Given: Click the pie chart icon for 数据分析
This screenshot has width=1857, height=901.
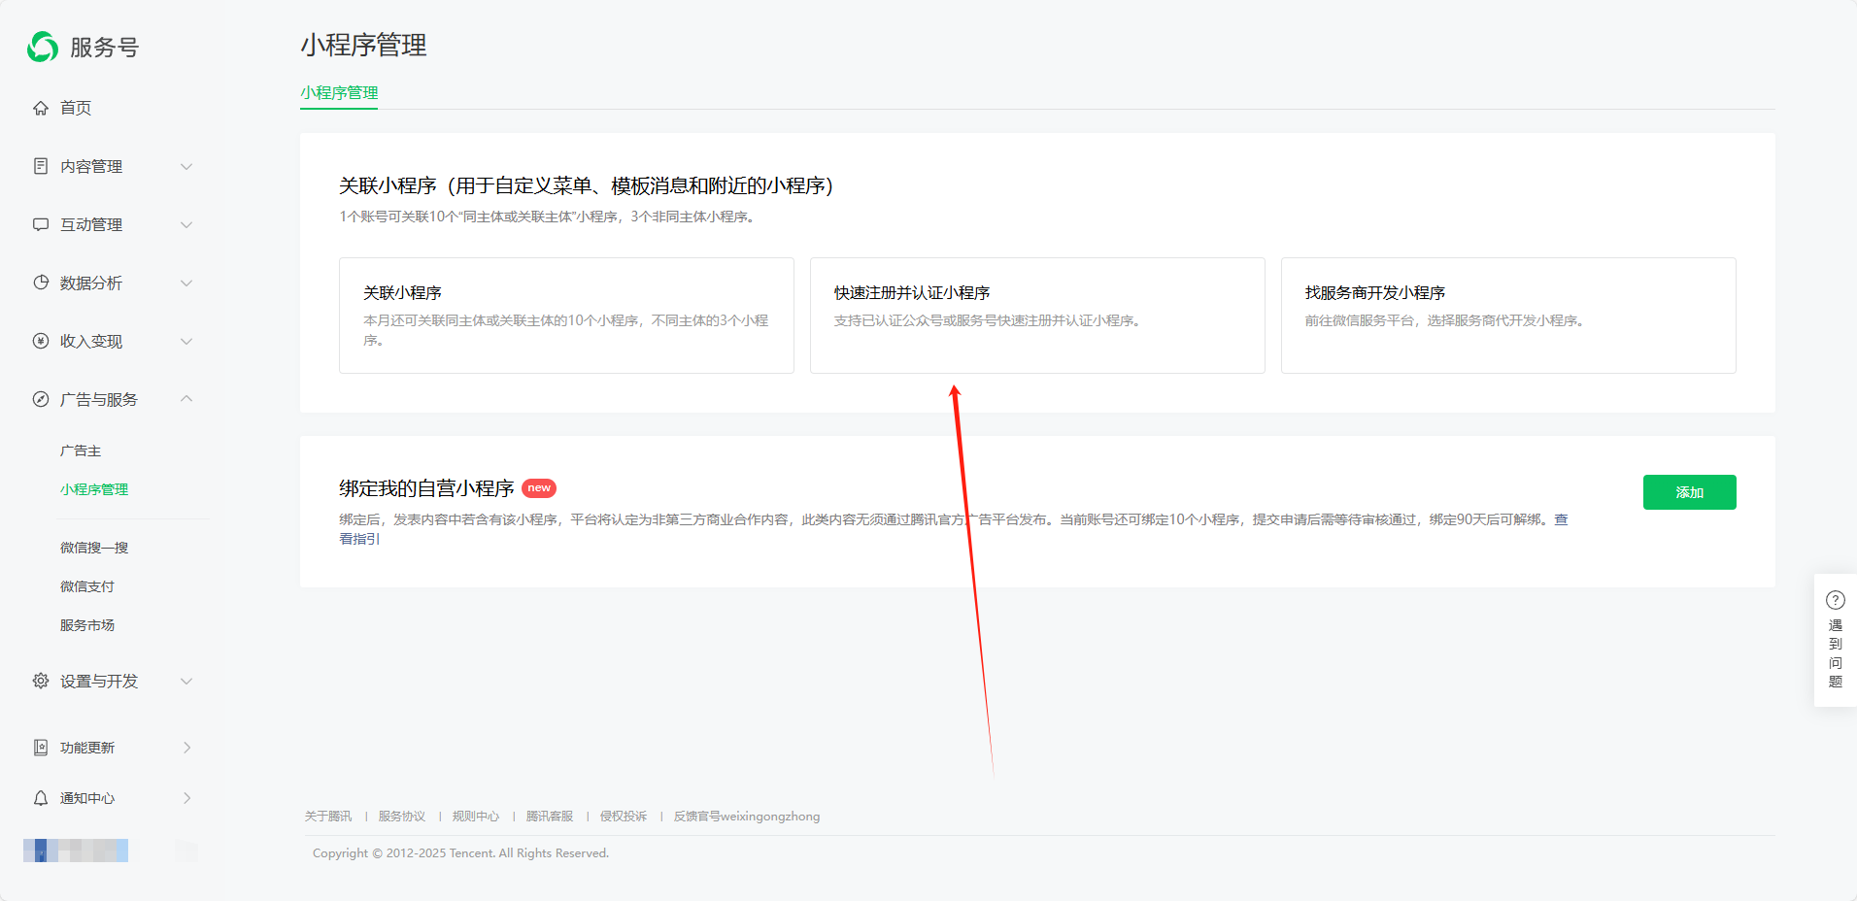Looking at the screenshot, I should click(41, 283).
